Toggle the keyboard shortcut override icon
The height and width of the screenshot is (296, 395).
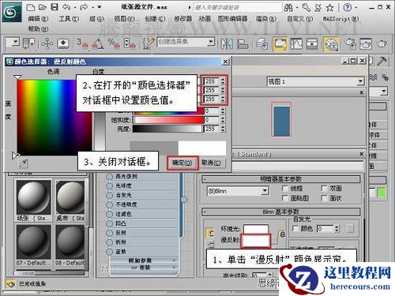pyautogui.click(x=62, y=43)
